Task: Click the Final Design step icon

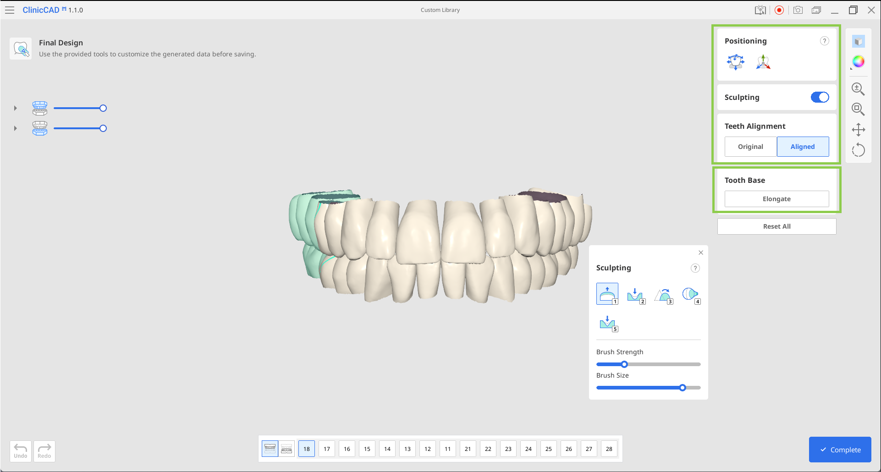Action: pyautogui.click(x=21, y=49)
